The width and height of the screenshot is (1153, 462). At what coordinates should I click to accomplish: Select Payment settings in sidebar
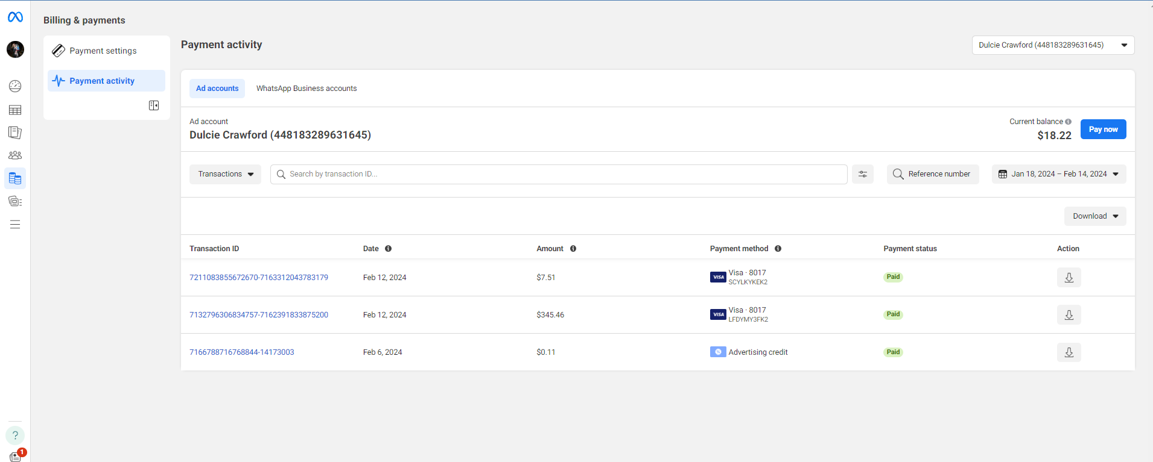click(103, 51)
